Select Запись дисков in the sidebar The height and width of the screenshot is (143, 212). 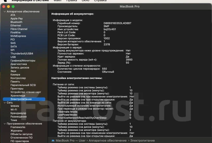click(20, 68)
